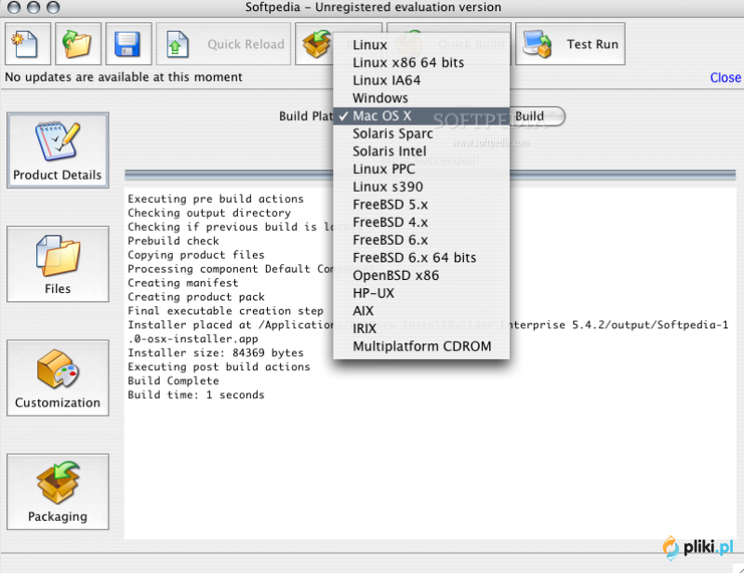
Task: Select Linux PPC option
Action: click(421, 169)
